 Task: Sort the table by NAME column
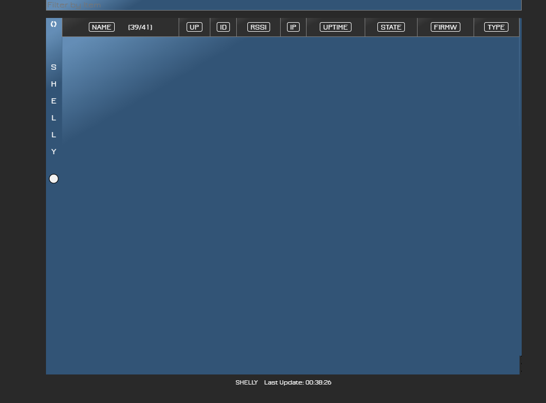[101, 27]
